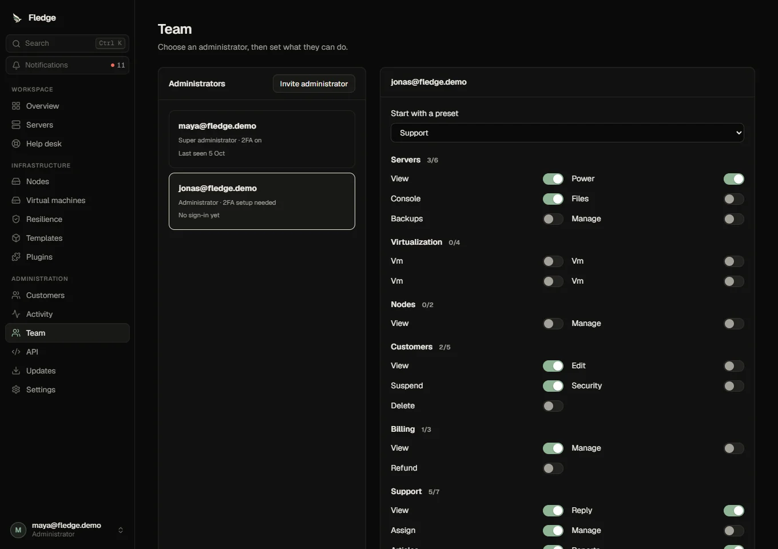Navigate to Help desk in sidebar
This screenshot has width=778, height=549.
(68, 144)
